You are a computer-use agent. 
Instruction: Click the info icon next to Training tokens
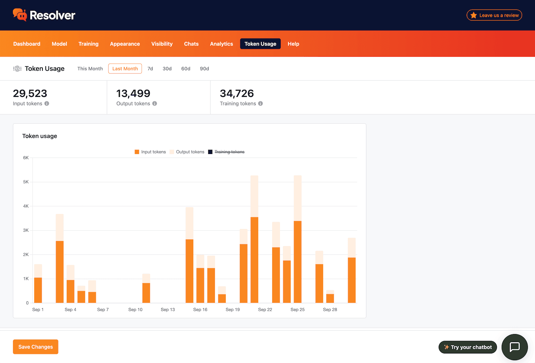click(260, 103)
